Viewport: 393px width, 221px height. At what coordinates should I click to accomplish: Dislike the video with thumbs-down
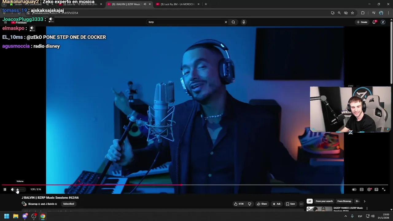249,204
